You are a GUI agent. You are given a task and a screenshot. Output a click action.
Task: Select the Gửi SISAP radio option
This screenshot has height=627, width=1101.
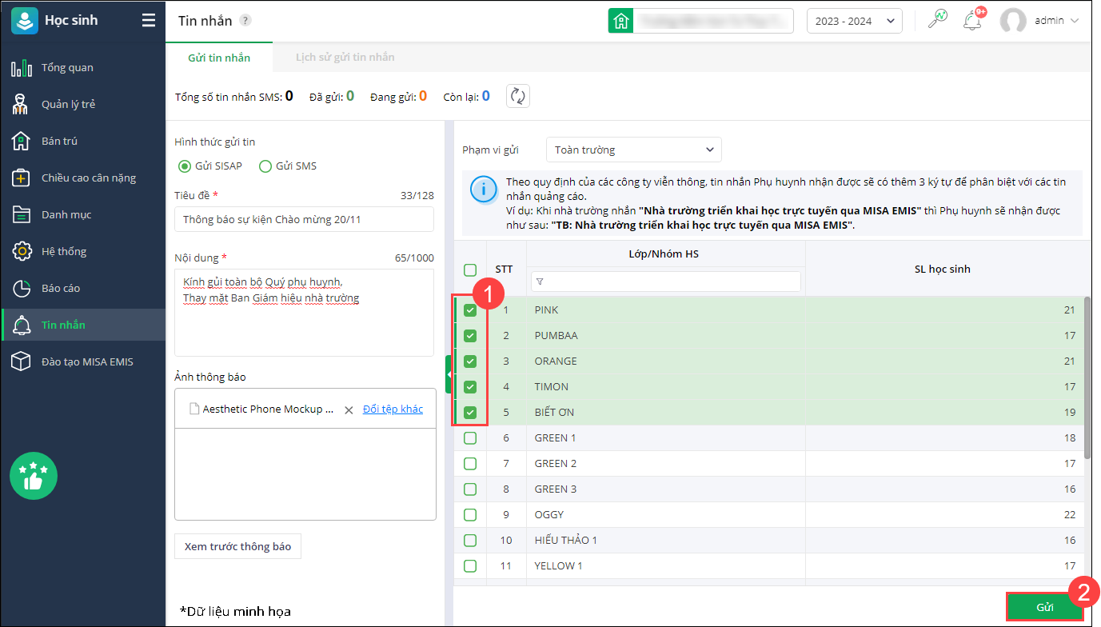[x=184, y=166]
